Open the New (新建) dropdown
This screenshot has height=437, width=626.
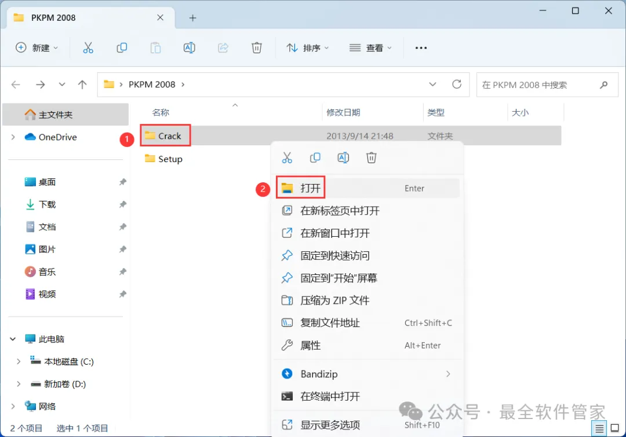[x=37, y=48]
